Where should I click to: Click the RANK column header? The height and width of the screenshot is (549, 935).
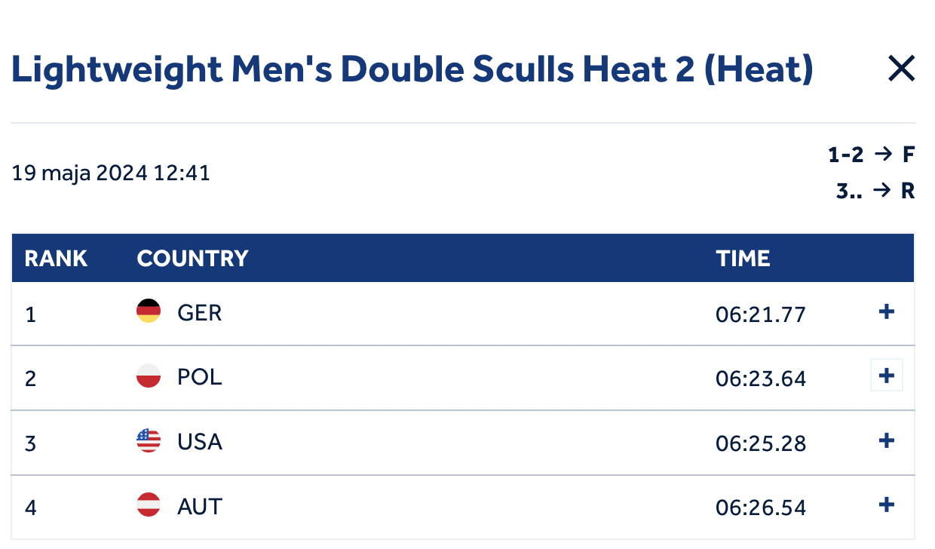point(56,259)
